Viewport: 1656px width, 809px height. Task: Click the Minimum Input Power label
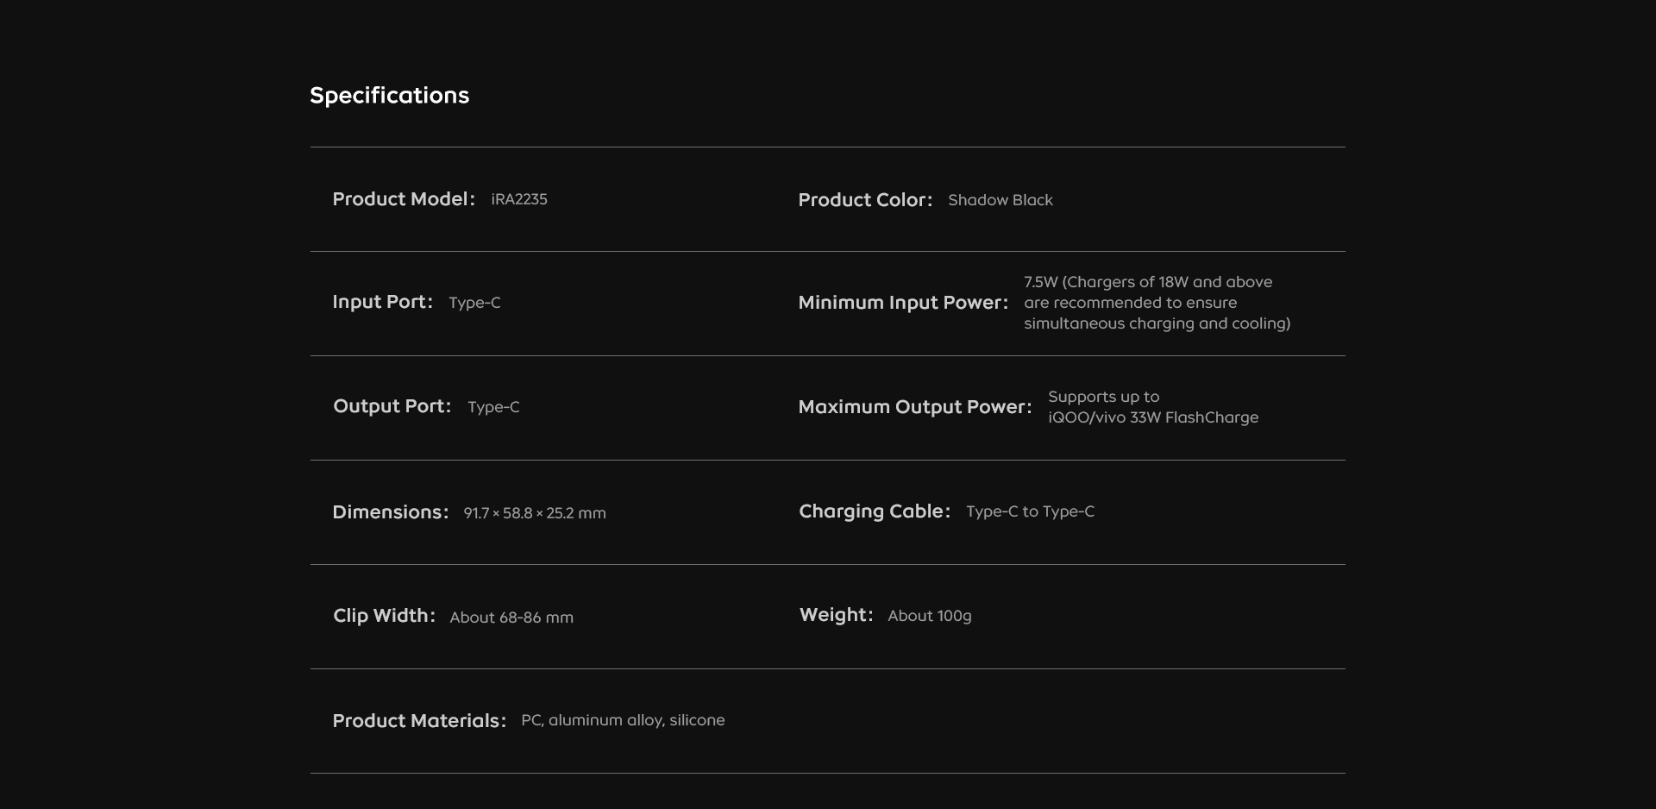(x=902, y=303)
